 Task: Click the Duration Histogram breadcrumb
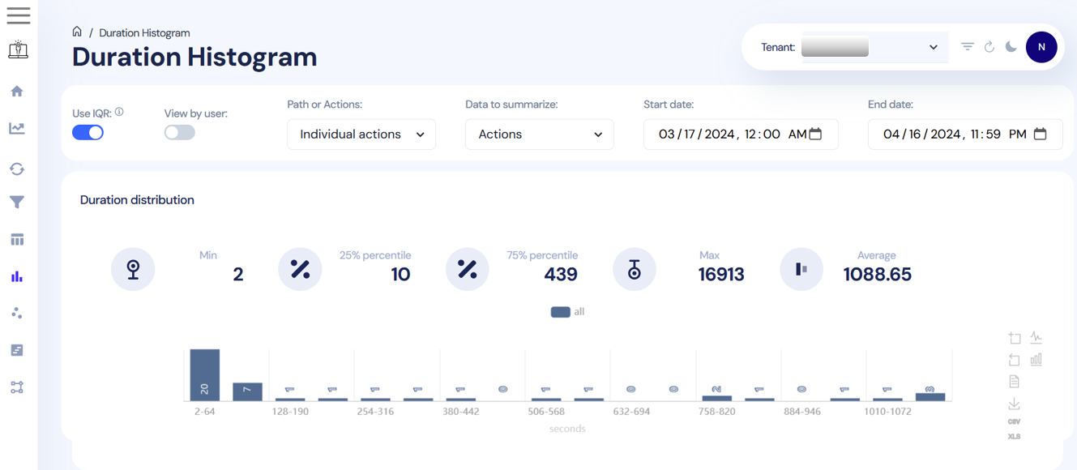pyautogui.click(x=144, y=32)
